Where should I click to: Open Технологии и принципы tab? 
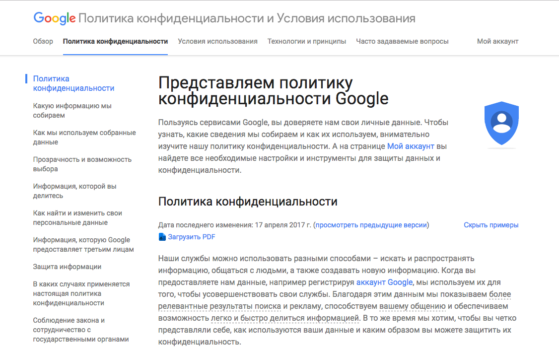pyautogui.click(x=307, y=41)
